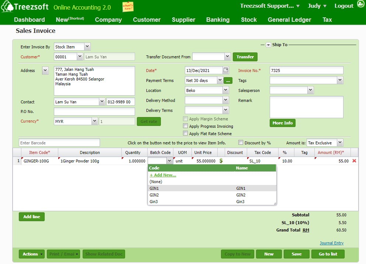This screenshot has height=264, width=366.
Task: Click the payment terms ellipsis button
Action: (x=228, y=80)
